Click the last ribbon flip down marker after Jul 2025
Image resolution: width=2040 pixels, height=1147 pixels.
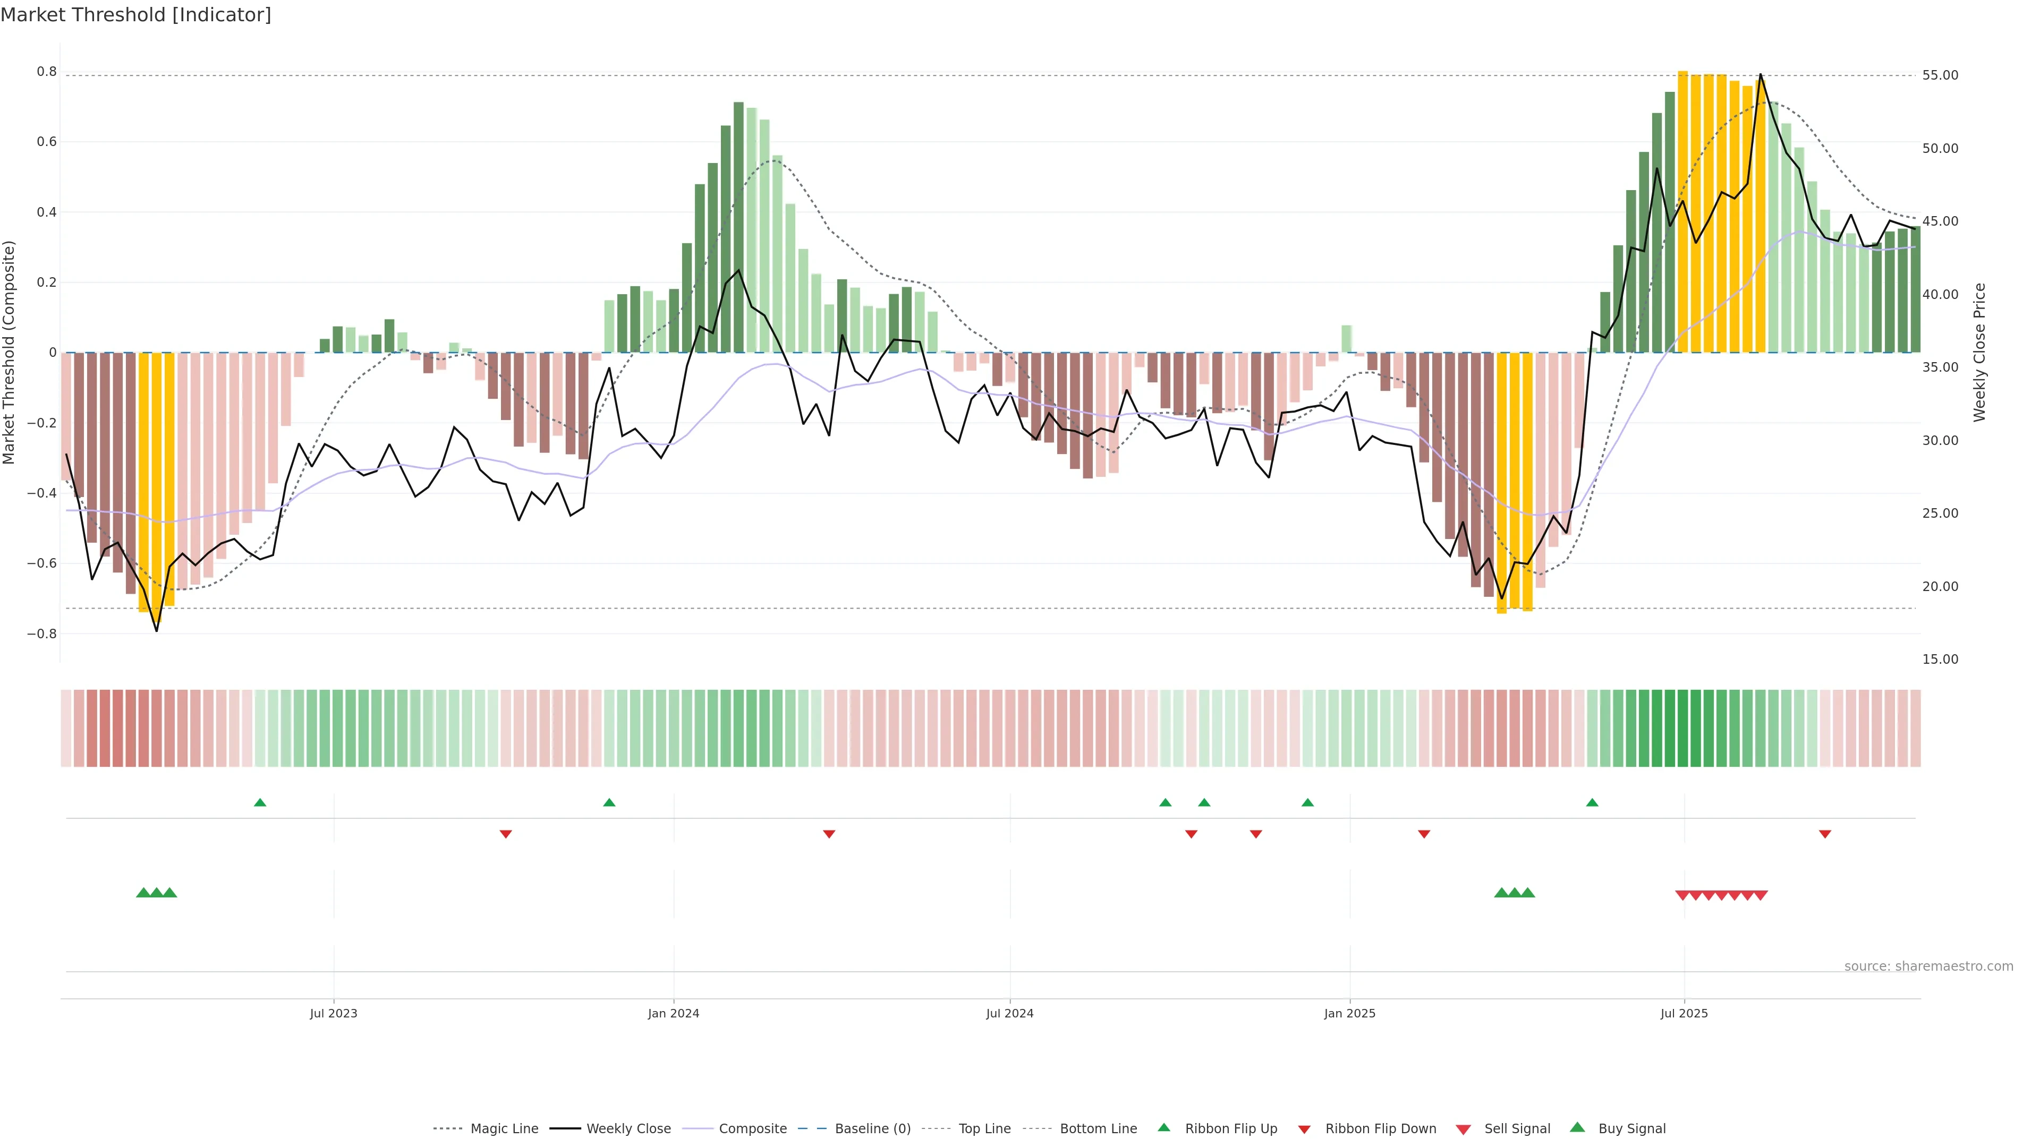(1825, 834)
